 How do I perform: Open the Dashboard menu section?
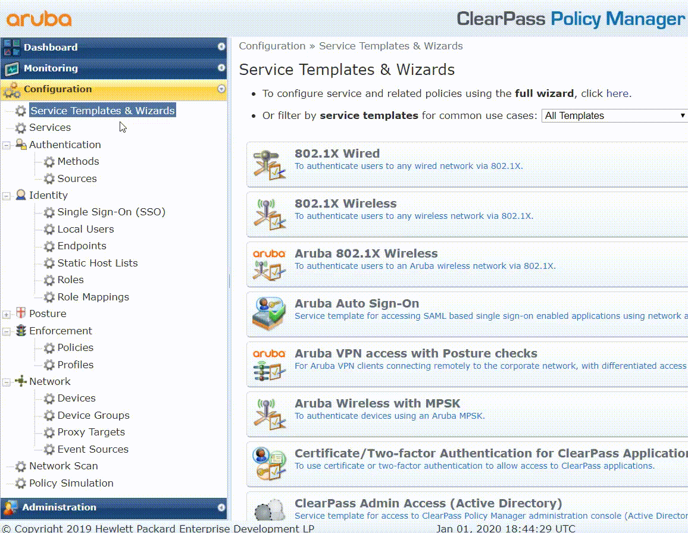tap(114, 47)
